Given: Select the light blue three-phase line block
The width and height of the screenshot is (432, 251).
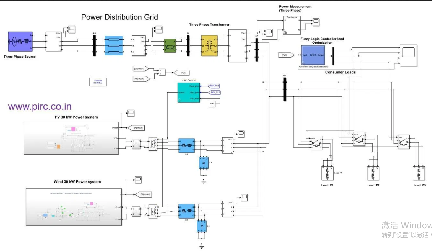Looking at the screenshot, I should point(114,45).
